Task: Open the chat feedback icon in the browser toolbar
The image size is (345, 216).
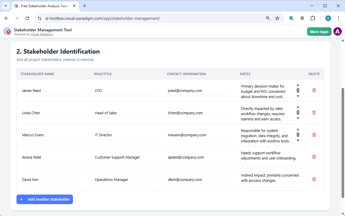Action: 302,18
